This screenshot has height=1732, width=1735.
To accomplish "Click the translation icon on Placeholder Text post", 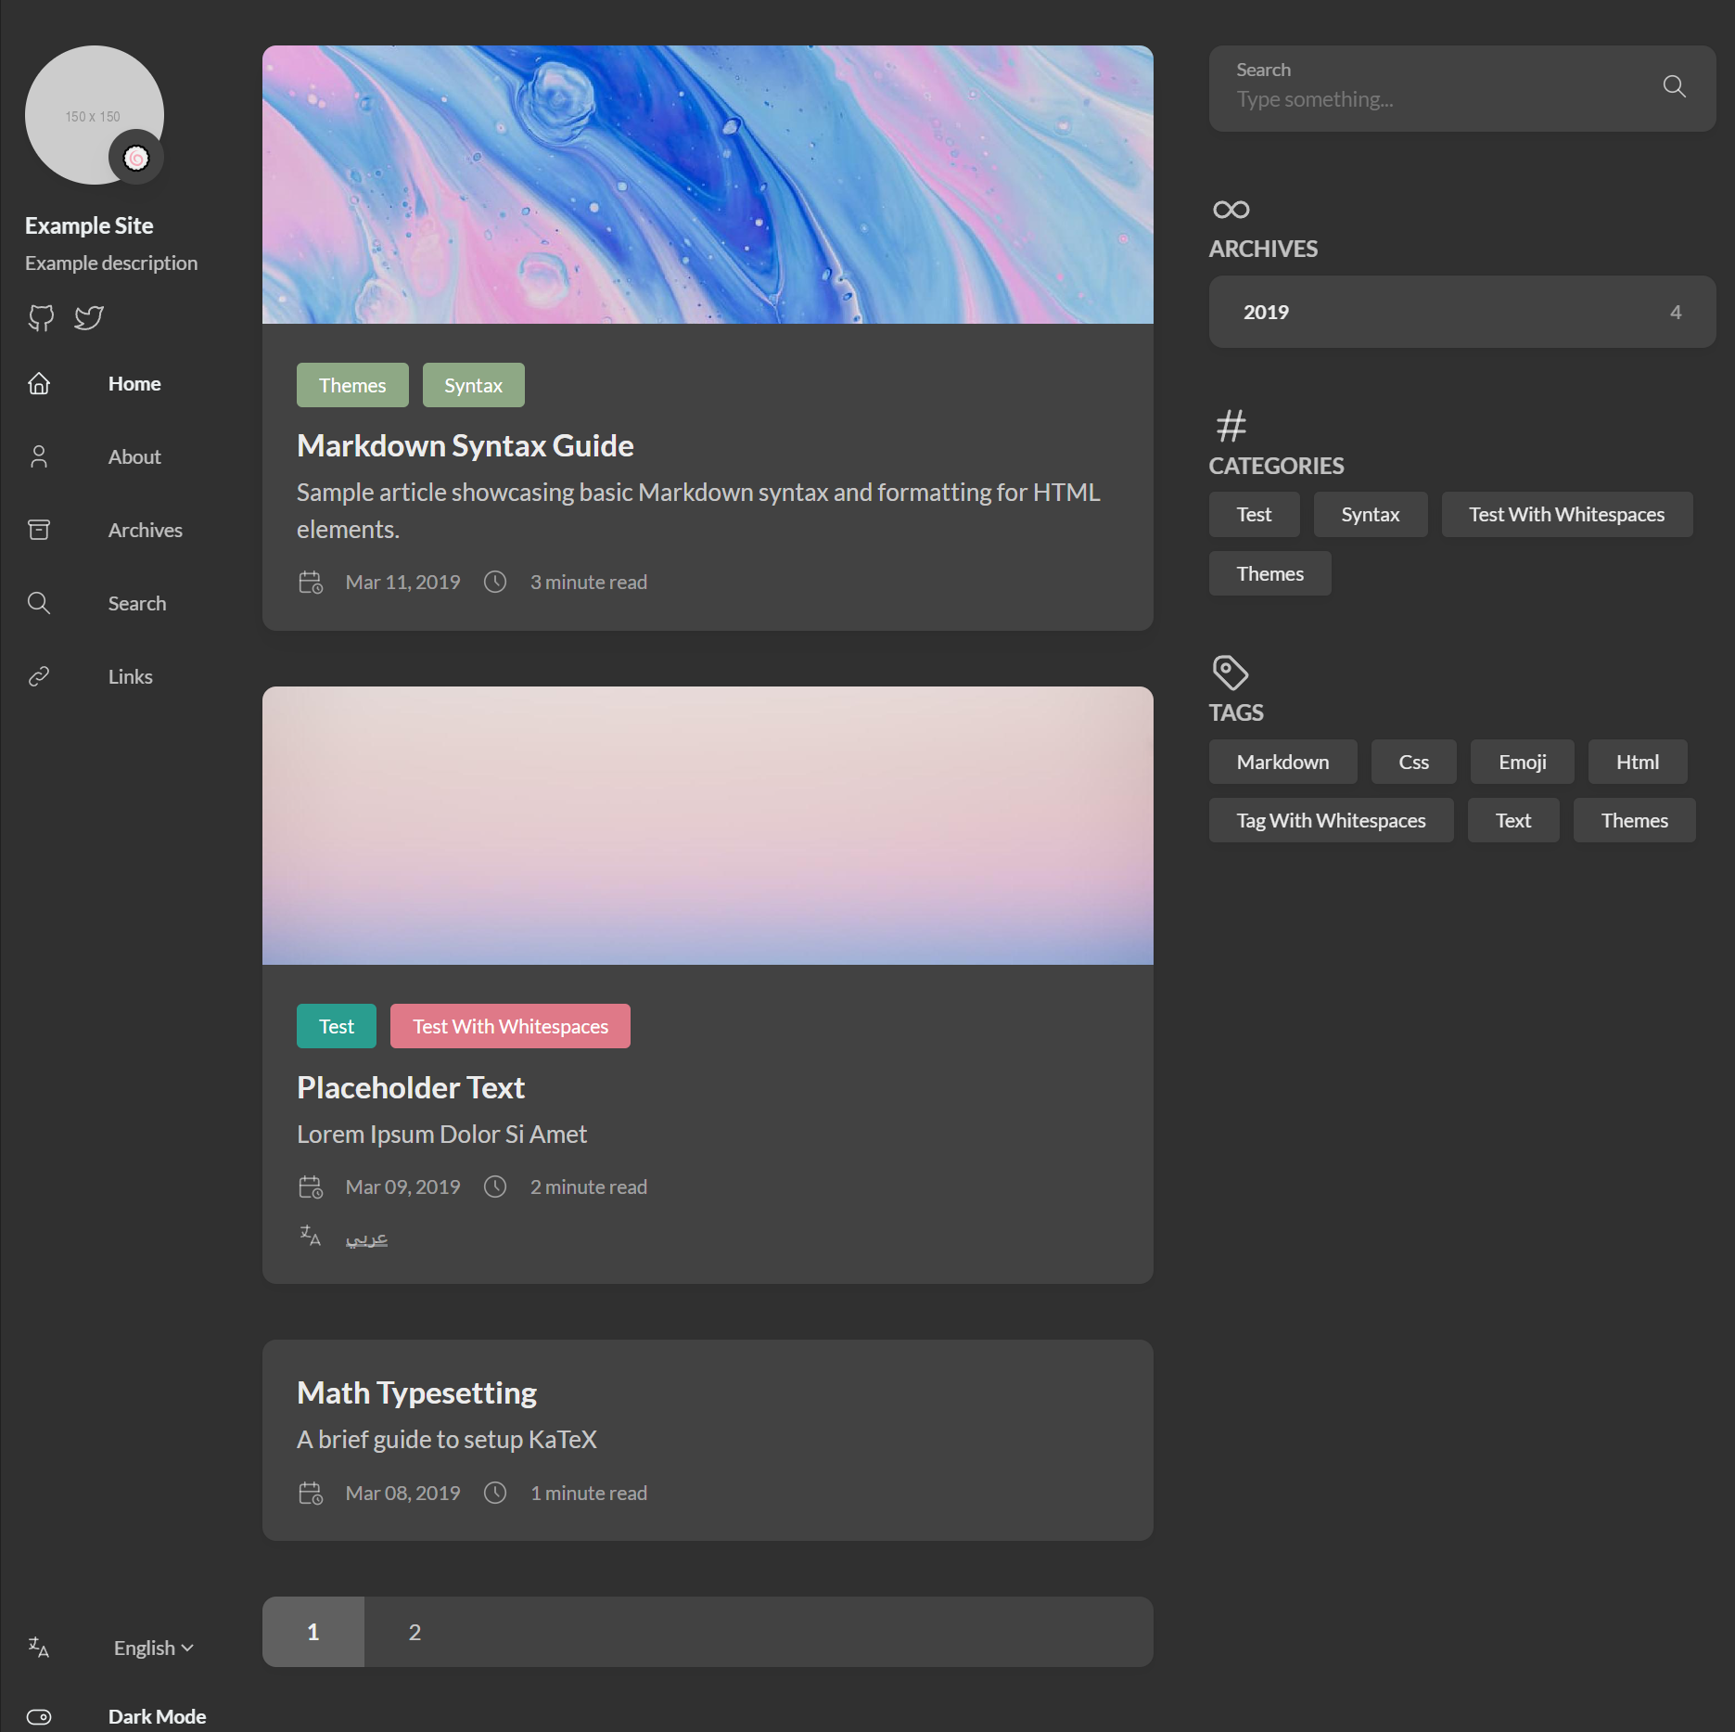I will click(x=310, y=1237).
